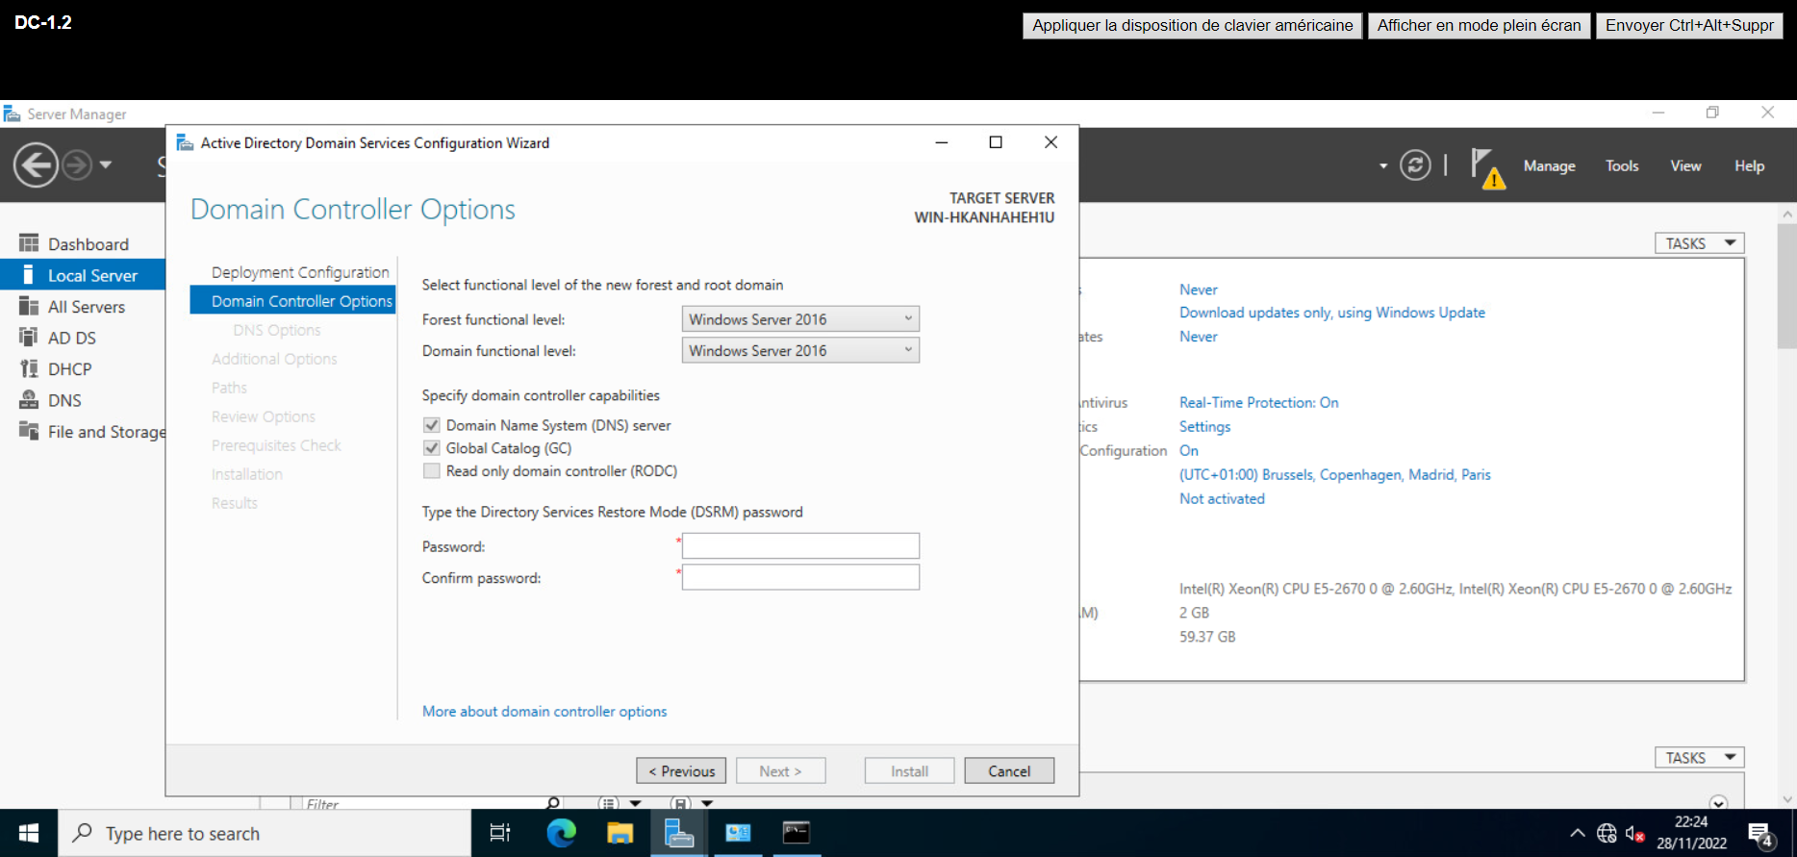This screenshot has width=1797, height=857.
Task: Click the Cancel button in wizard
Action: pos(1009,771)
